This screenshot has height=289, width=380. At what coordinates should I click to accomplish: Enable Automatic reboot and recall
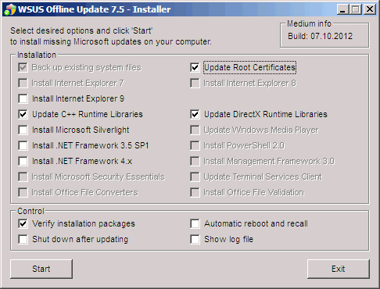pos(195,224)
